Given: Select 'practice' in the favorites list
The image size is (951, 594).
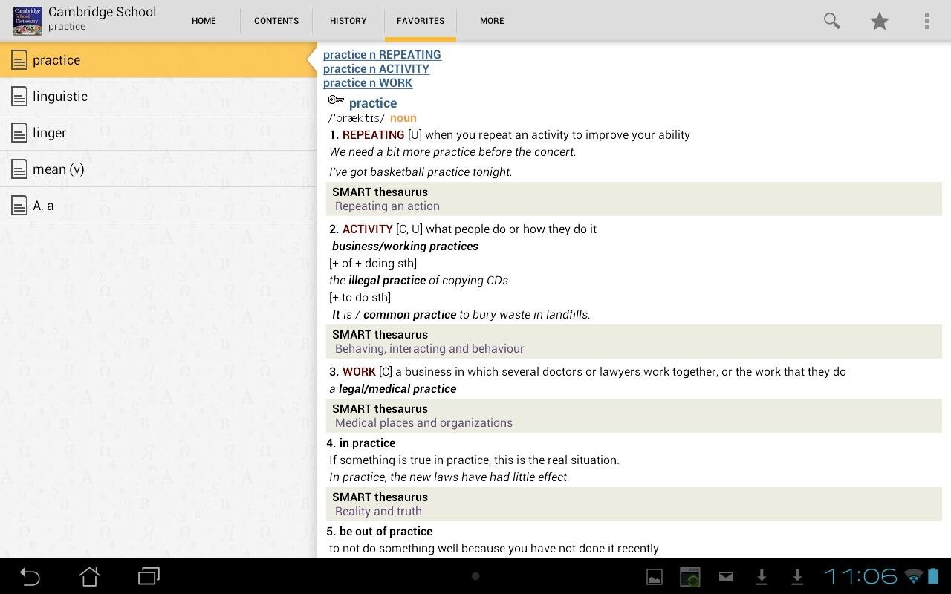Looking at the screenshot, I should [x=158, y=60].
